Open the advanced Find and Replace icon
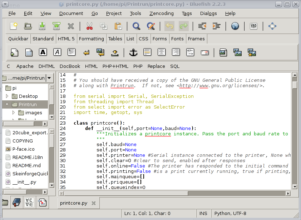 click(x=151, y=26)
